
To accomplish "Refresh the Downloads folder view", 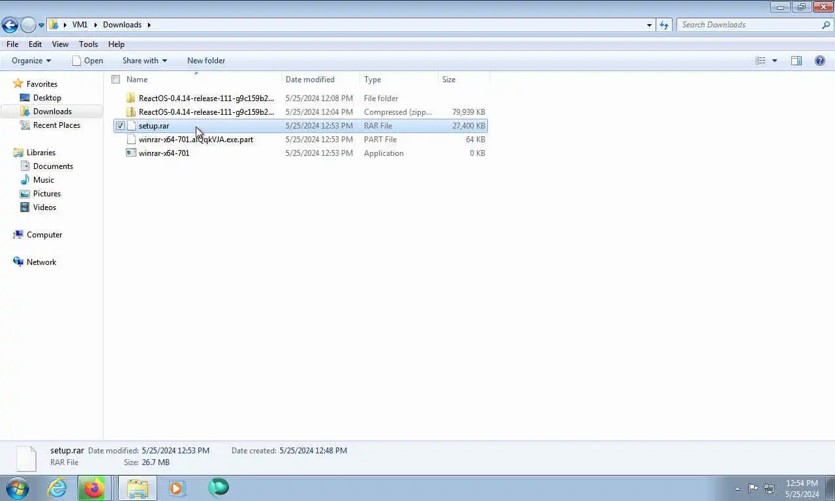I will point(664,25).
